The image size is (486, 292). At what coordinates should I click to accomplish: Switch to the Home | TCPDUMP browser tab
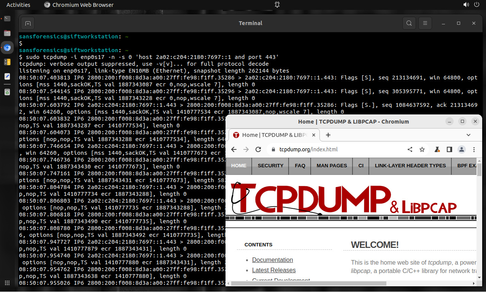(x=274, y=135)
